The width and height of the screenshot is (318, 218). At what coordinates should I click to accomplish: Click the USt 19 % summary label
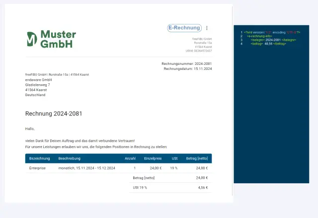(x=140, y=188)
